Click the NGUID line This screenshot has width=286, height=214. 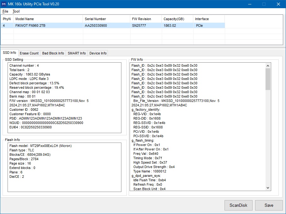[46, 123]
